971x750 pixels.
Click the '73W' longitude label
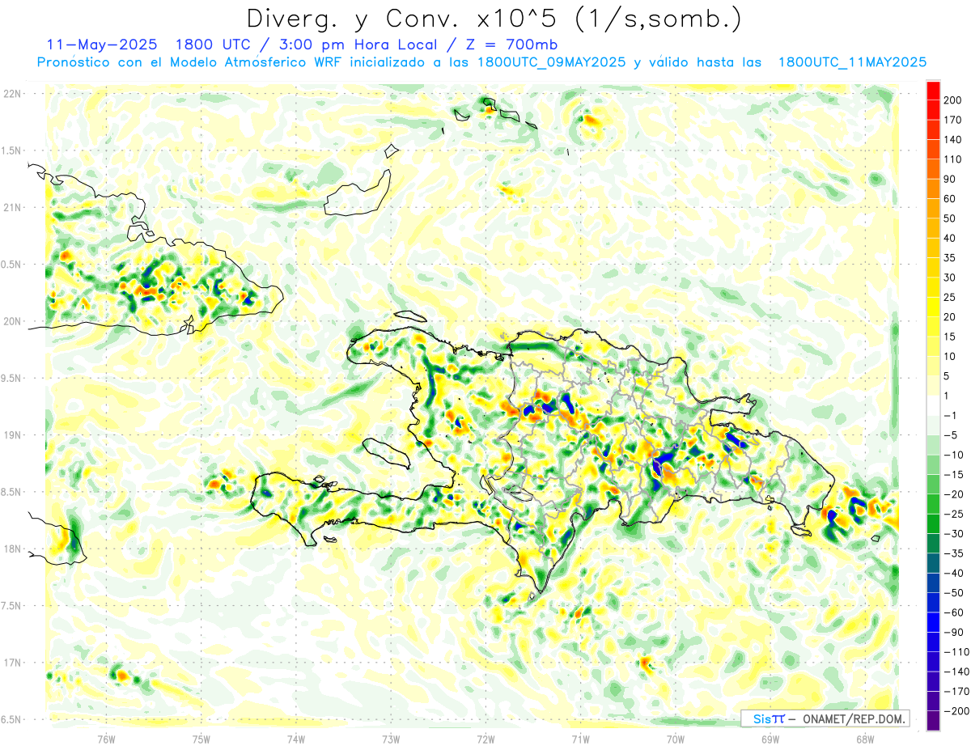(x=391, y=738)
